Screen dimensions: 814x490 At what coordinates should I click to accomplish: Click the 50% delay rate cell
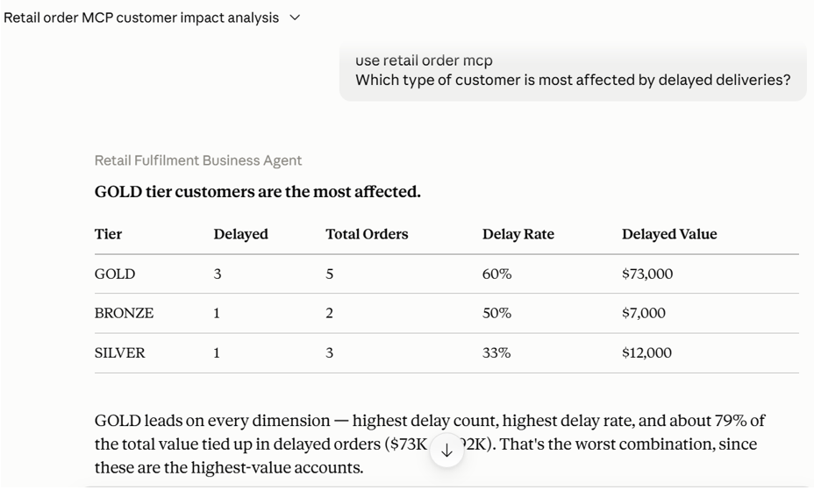point(496,313)
